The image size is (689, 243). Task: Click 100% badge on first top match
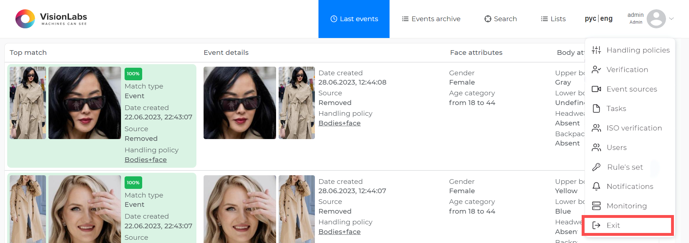pos(133,74)
